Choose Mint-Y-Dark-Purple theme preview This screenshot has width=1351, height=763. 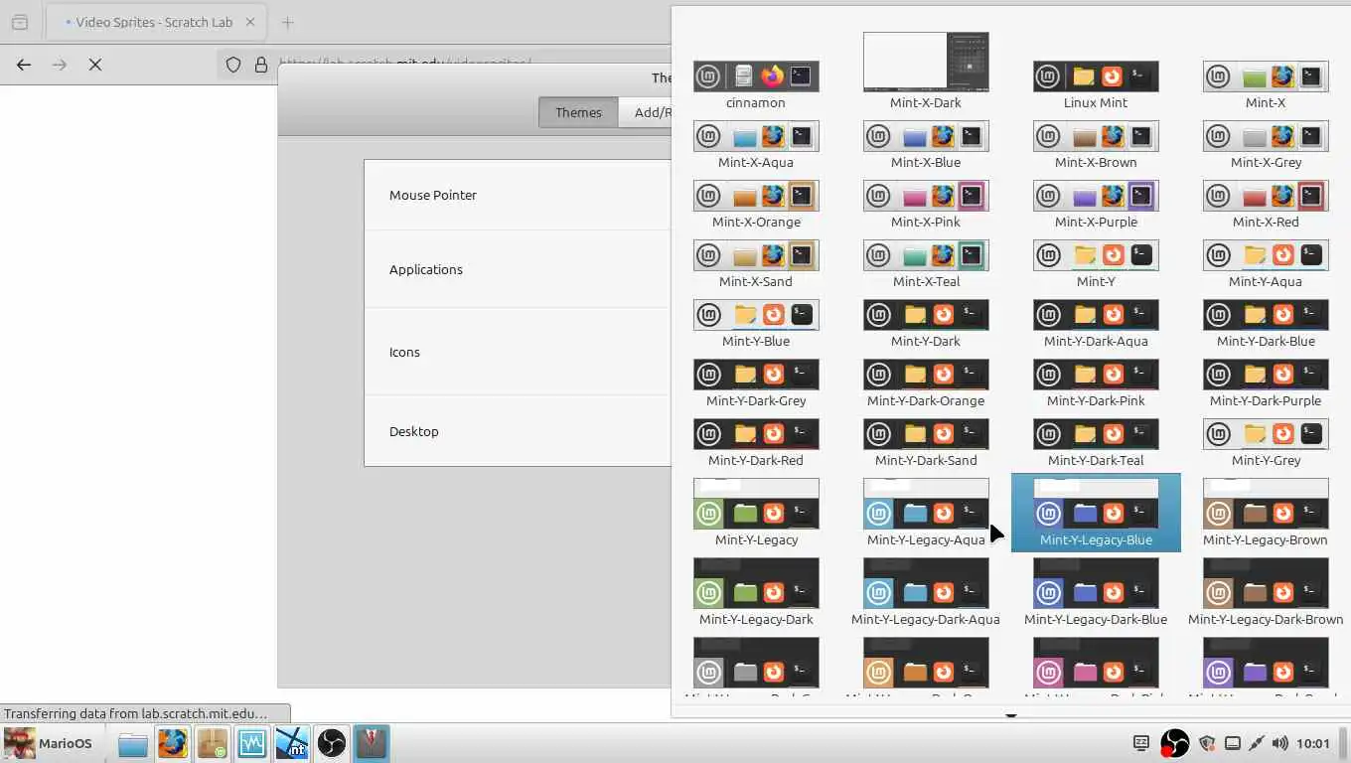point(1266,375)
